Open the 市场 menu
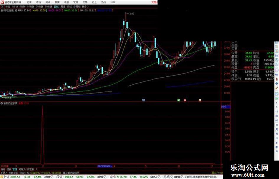 [38, 2]
